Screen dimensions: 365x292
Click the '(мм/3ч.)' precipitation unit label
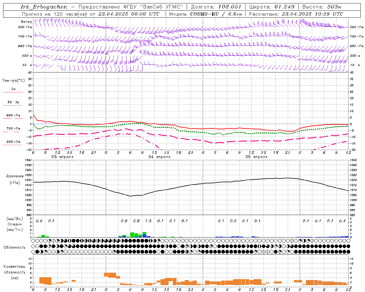(15, 219)
